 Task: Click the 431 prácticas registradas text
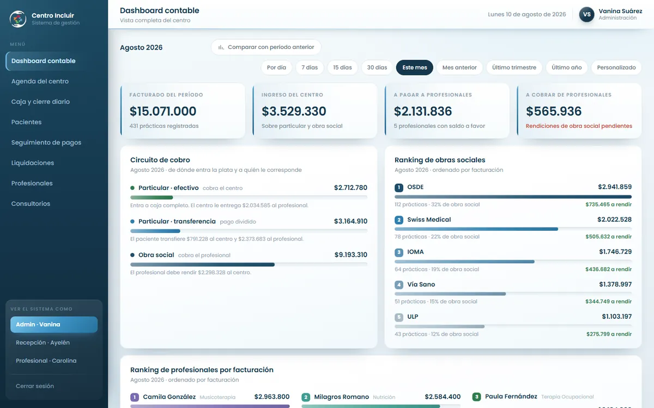pos(164,126)
